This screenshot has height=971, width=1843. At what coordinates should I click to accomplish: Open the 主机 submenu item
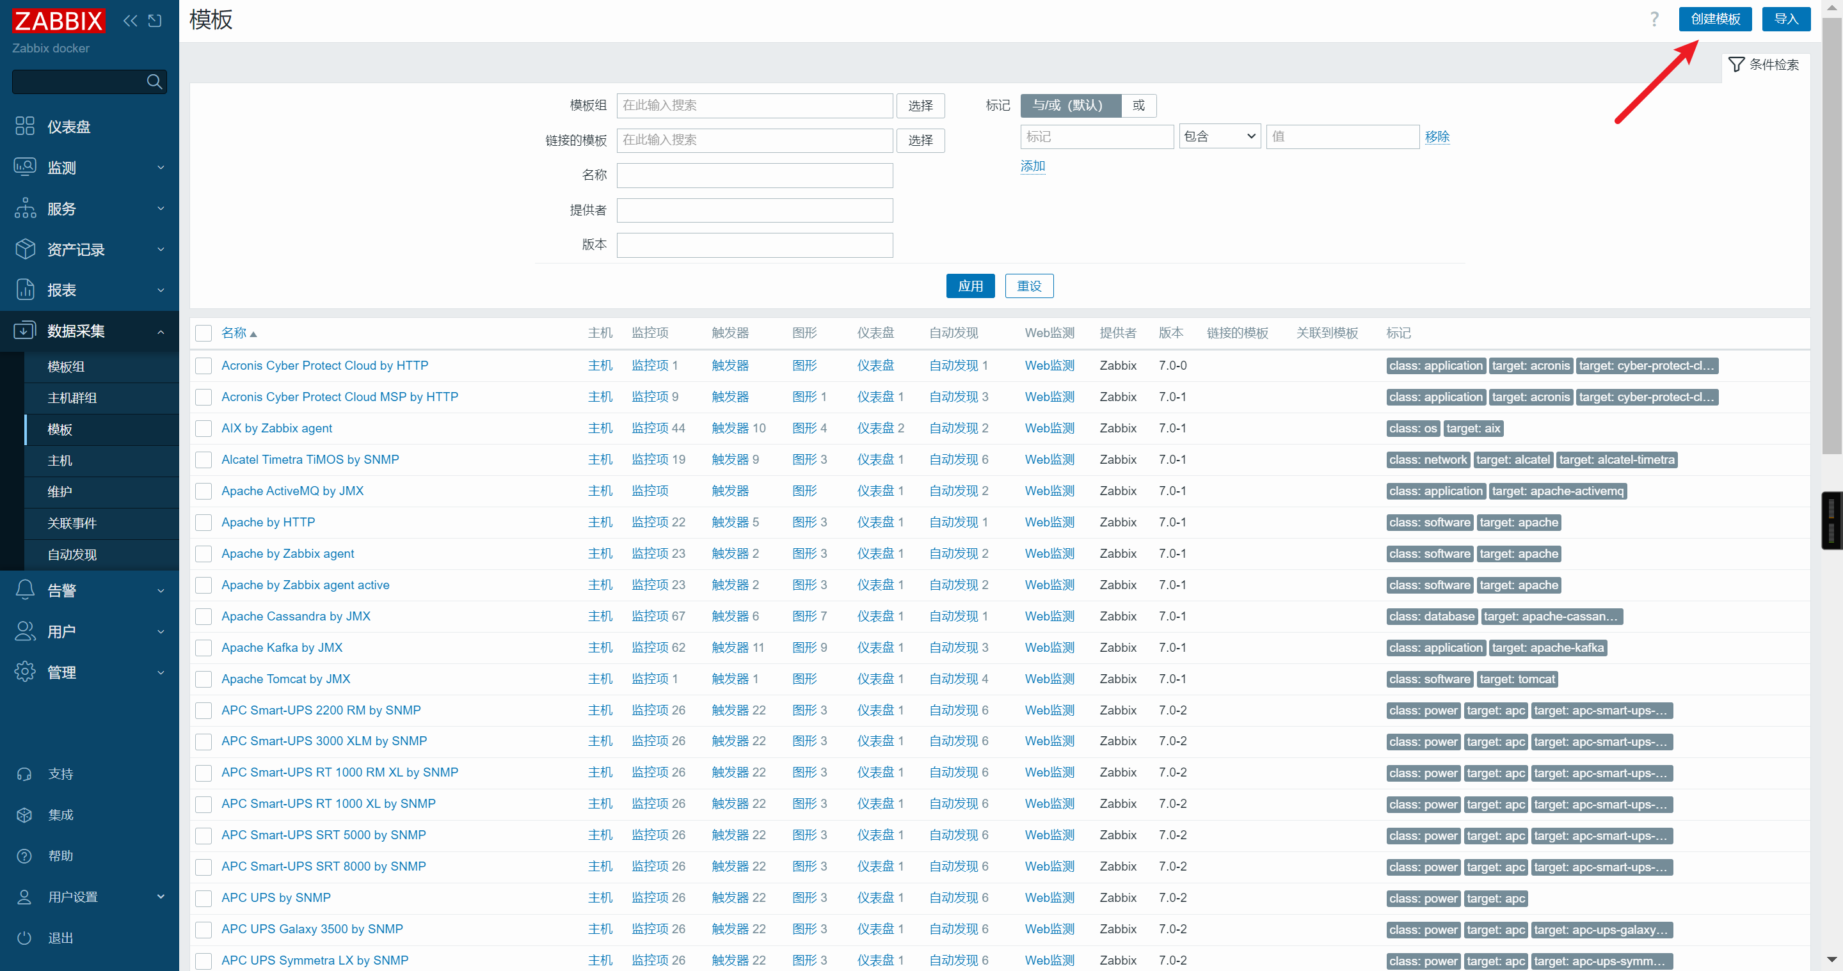[x=102, y=461]
